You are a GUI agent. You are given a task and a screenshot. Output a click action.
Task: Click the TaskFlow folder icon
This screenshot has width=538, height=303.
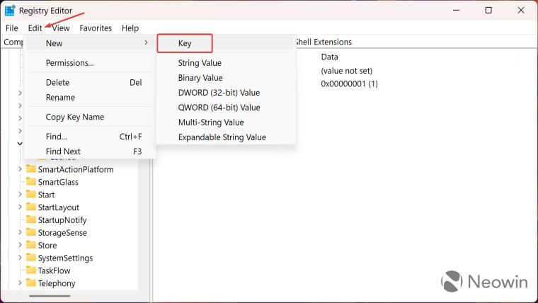coord(31,270)
